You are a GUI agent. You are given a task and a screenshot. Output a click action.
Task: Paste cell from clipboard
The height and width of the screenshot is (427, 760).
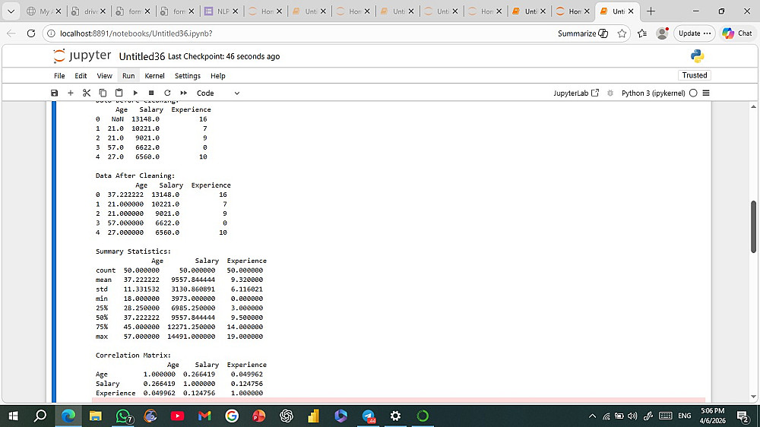pyautogui.click(x=119, y=93)
